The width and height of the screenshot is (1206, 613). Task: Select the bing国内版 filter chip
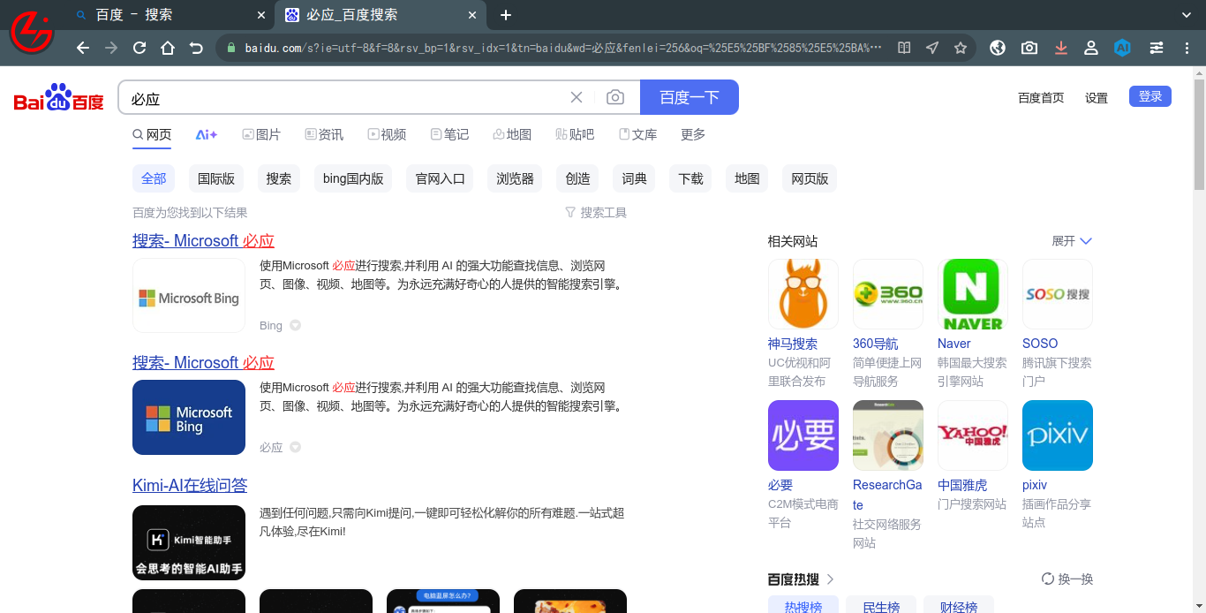point(353,178)
